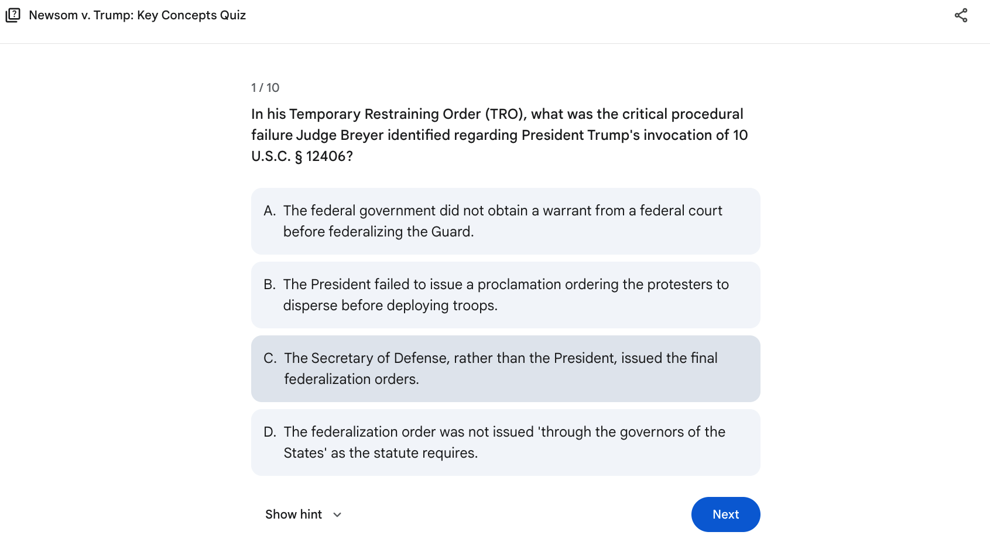Click the 'C.' letter label
990x542 pixels.
tap(270, 358)
